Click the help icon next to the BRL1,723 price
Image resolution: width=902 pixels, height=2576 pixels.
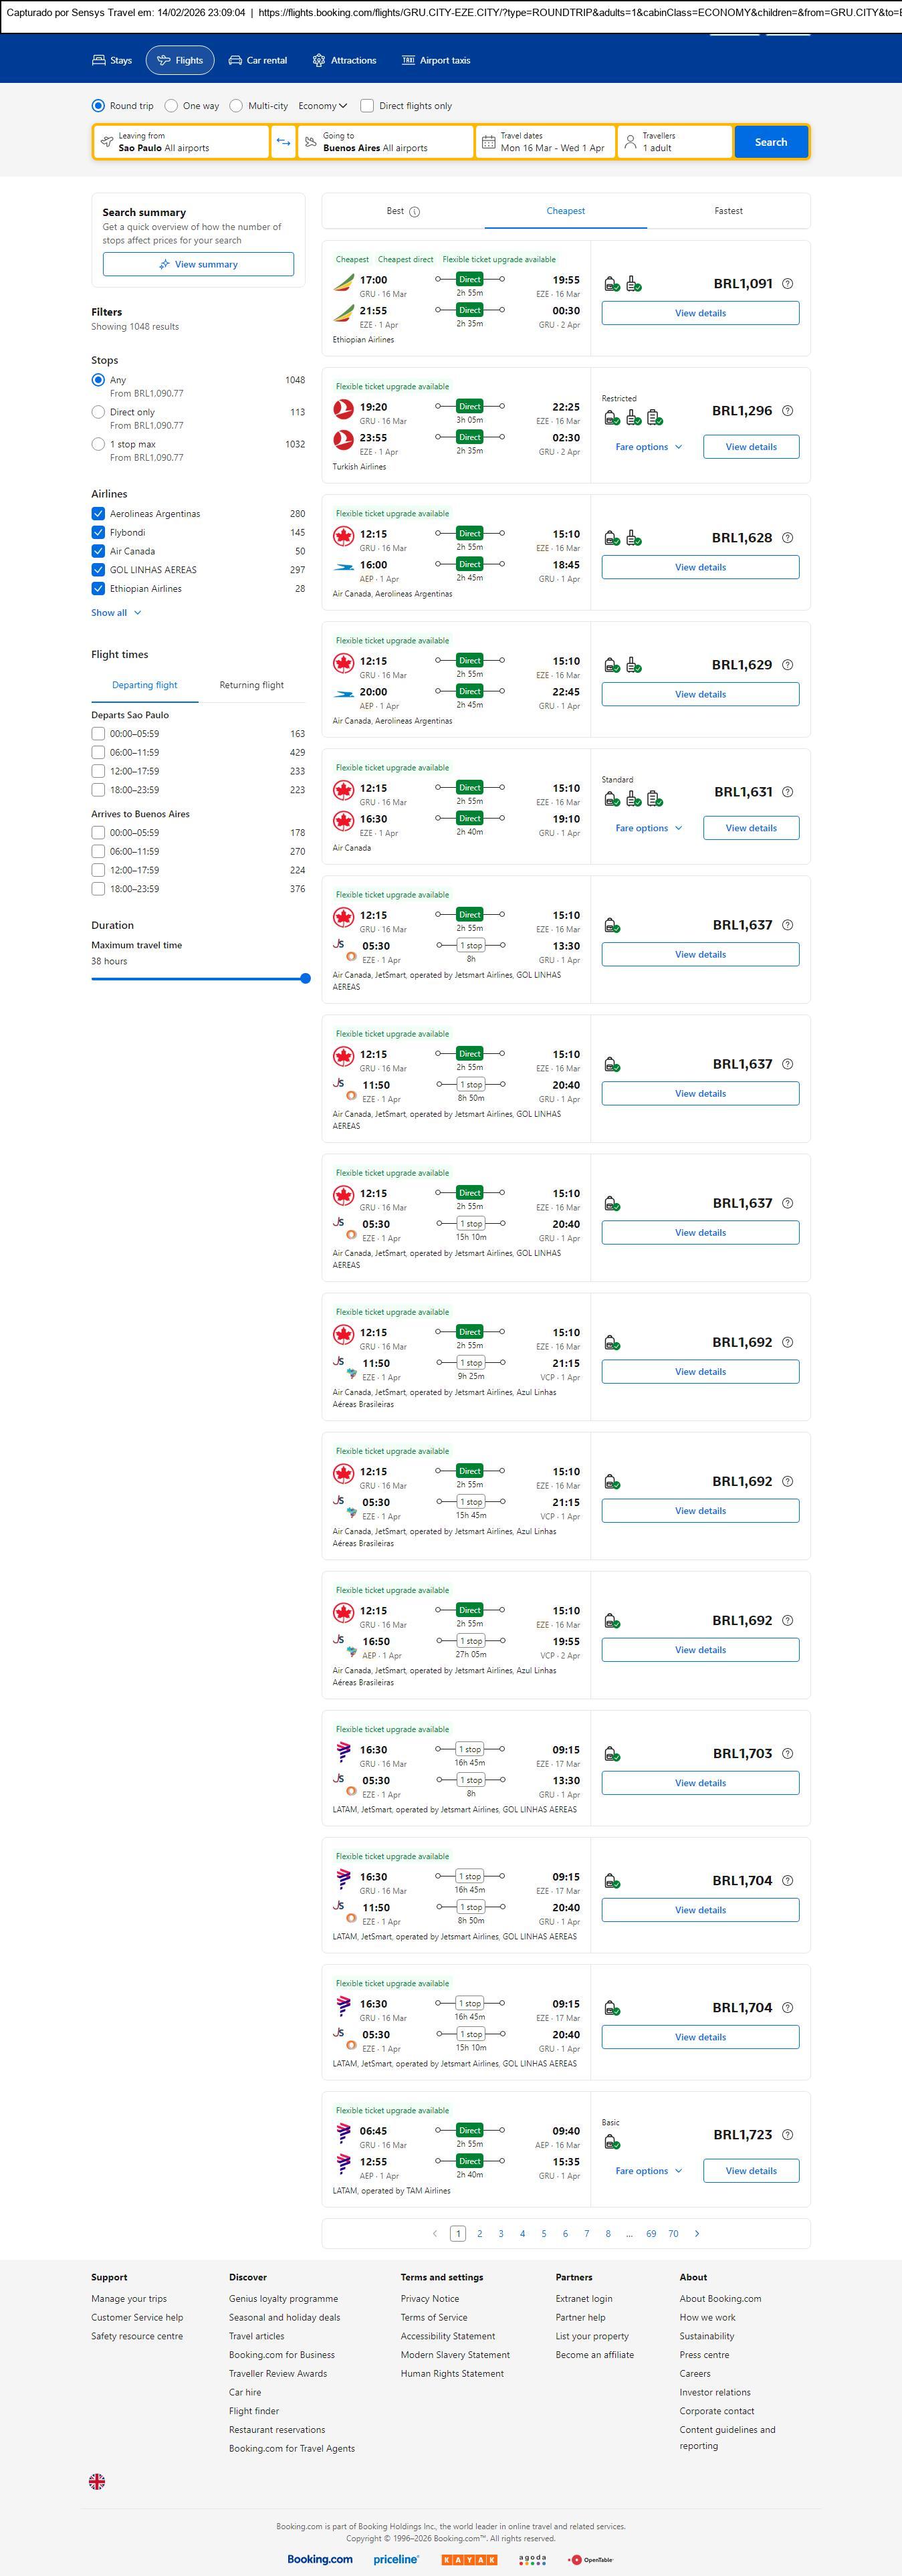(x=787, y=2134)
